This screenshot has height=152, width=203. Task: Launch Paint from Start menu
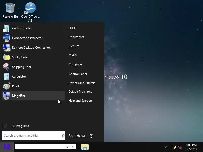pyautogui.click(x=33, y=86)
